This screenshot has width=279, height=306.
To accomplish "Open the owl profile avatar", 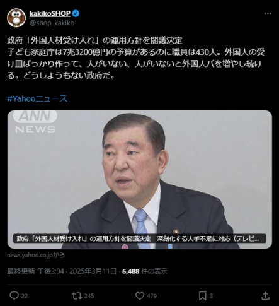I will coord(16,18).
